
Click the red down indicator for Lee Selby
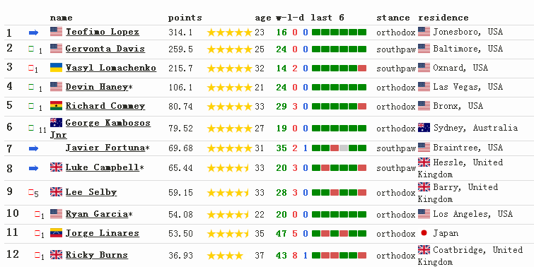[31, 193]
